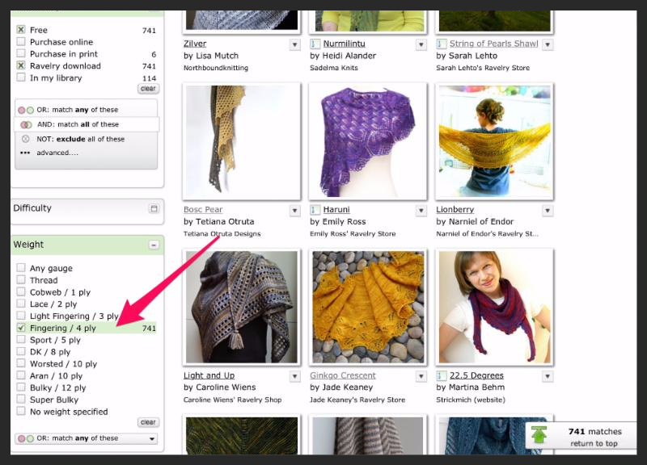647x465 pixels.
Task: Select the NOT exclude all icon
Action: click(26, 139)
